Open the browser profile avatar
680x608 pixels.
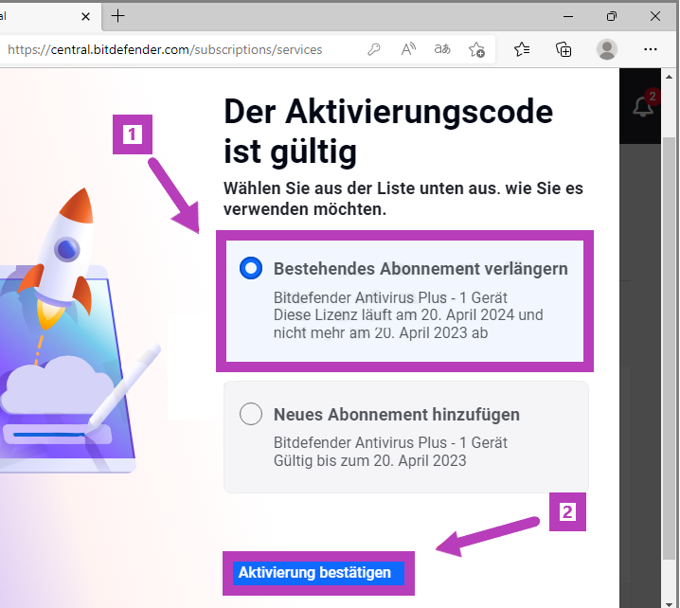(607, 49)
